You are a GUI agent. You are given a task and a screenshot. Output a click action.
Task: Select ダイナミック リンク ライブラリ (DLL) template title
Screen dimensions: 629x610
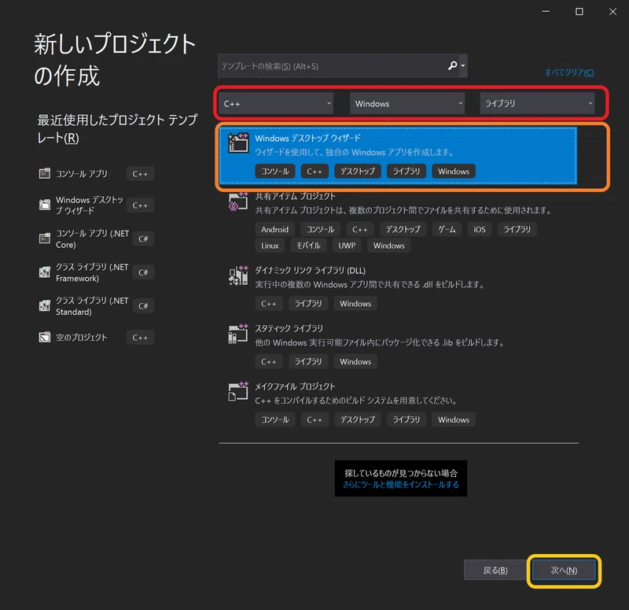click(311, 271)
